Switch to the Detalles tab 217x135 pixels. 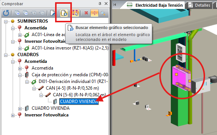pyautogui.click(x=199, y=5)
